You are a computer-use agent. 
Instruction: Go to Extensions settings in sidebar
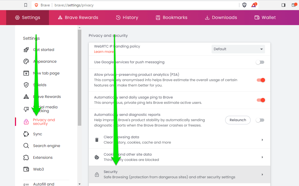tap(43, 157)
